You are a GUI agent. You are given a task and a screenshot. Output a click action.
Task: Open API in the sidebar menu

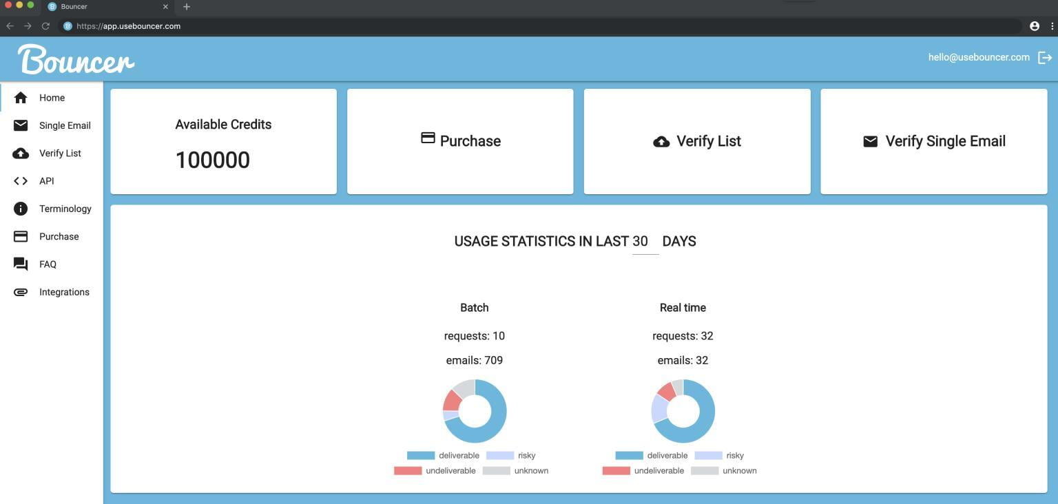click(x=52, y=181)
